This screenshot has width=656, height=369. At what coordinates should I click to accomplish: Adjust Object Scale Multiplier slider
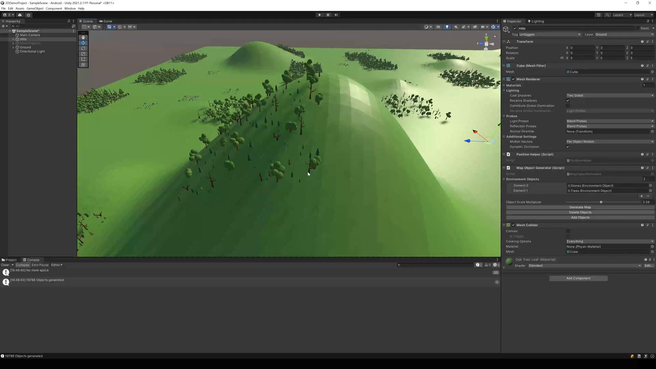click(601, 202)
